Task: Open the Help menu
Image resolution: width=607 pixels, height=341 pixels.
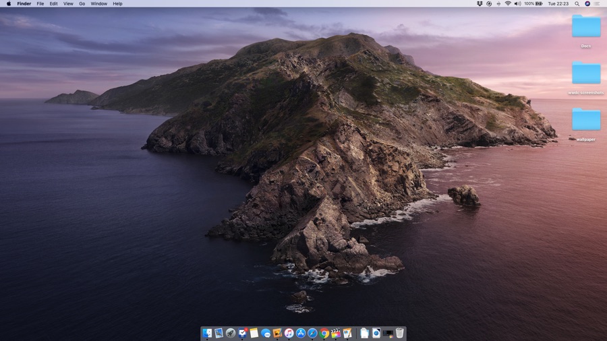Action: tap(117, 3)
